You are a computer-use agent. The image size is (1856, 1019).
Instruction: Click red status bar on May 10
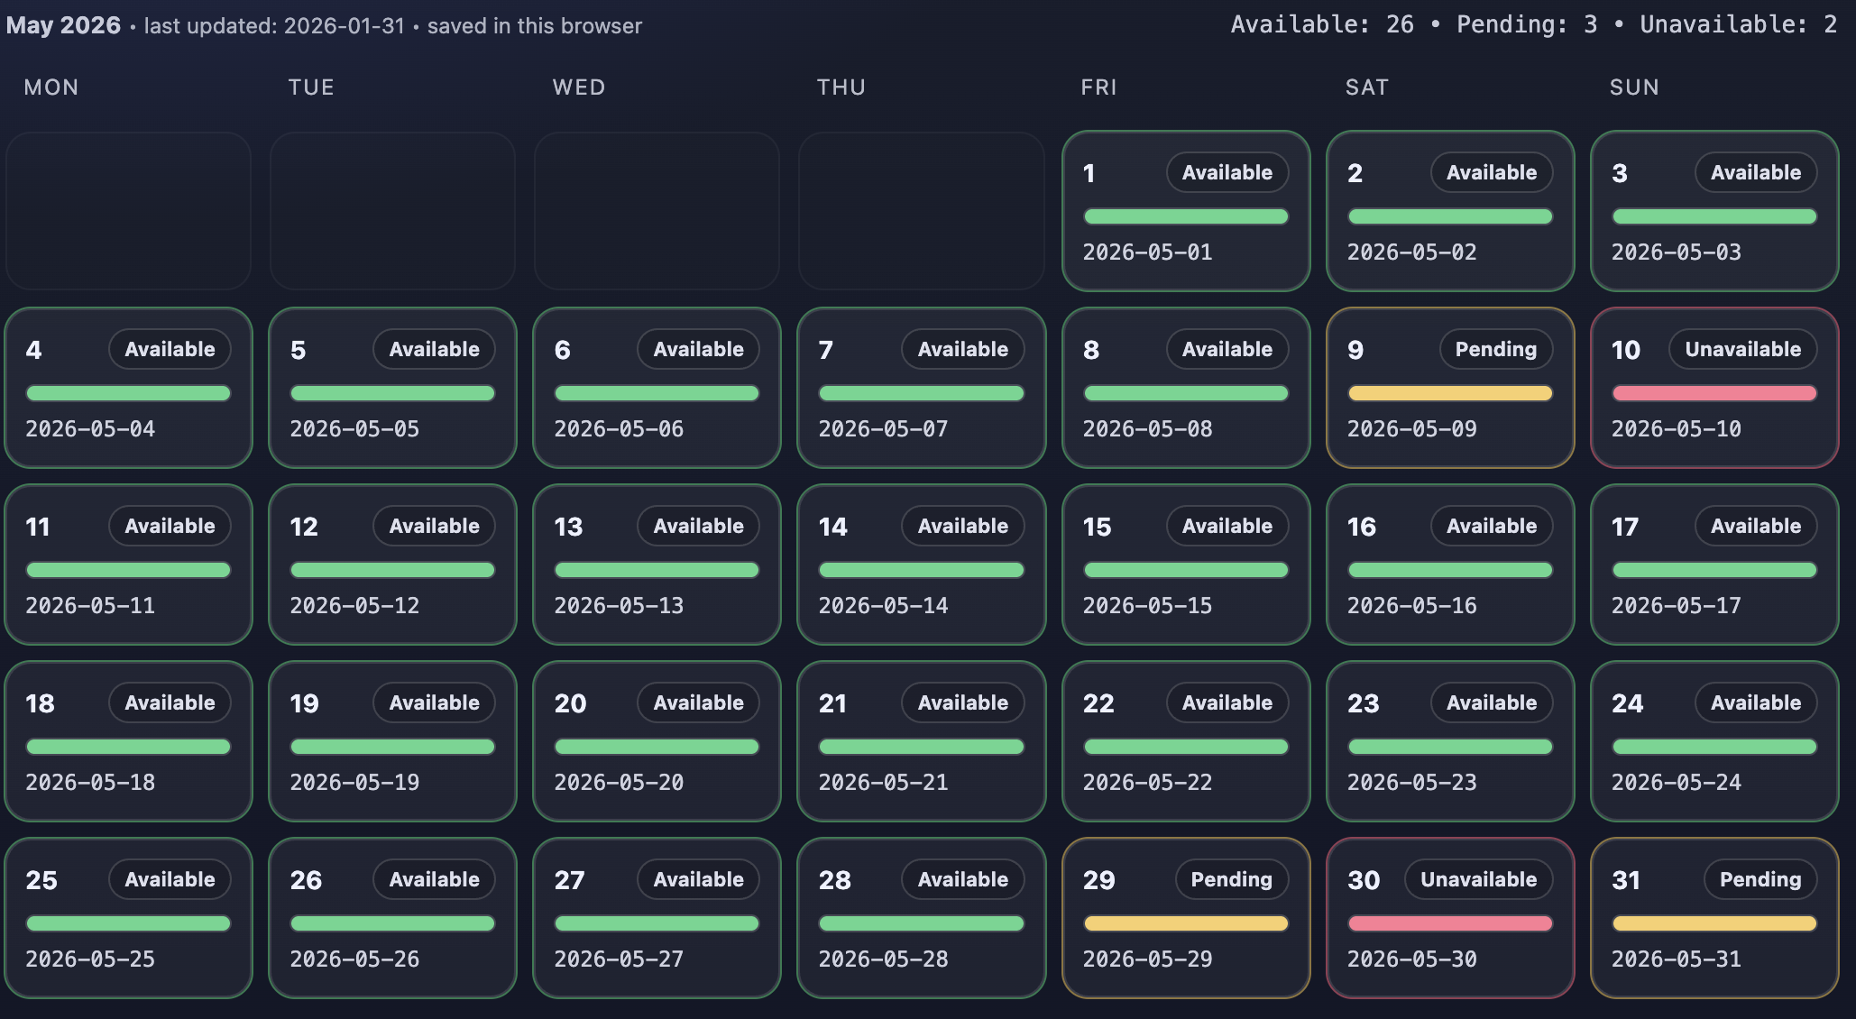tap(1714, 393)
